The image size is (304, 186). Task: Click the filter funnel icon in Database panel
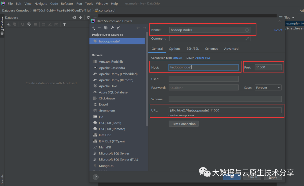click(64, 24)
